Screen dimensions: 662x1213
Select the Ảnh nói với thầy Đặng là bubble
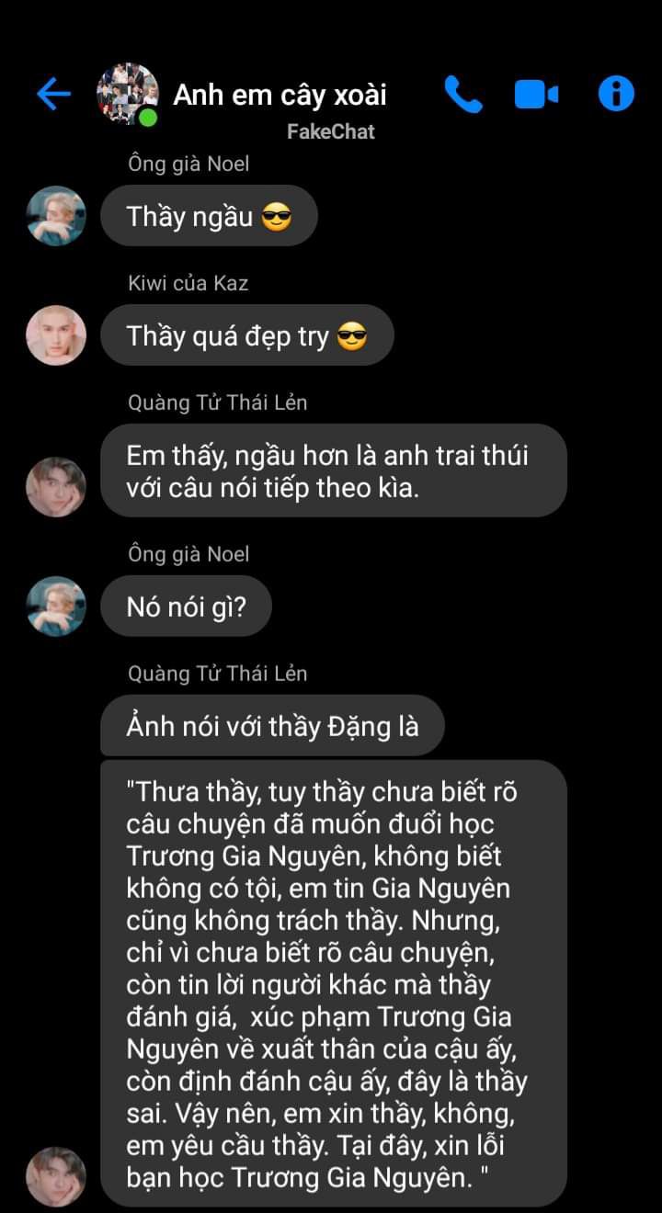click(272, 726)
